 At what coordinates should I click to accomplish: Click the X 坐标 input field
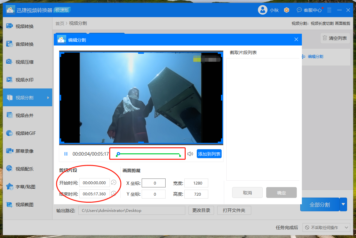click(153, 183)
